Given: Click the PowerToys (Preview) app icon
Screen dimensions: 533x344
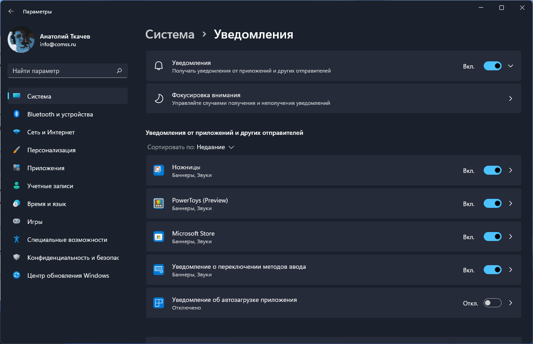Looking at the screenshot, I should pos(158,203).
